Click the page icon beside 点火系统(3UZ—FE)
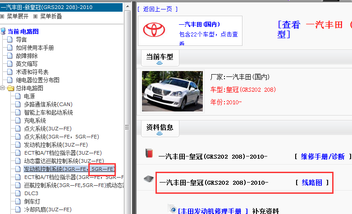The height and width of the screenshot is (214, 352). pyautogui.click(x=18, y=129)
